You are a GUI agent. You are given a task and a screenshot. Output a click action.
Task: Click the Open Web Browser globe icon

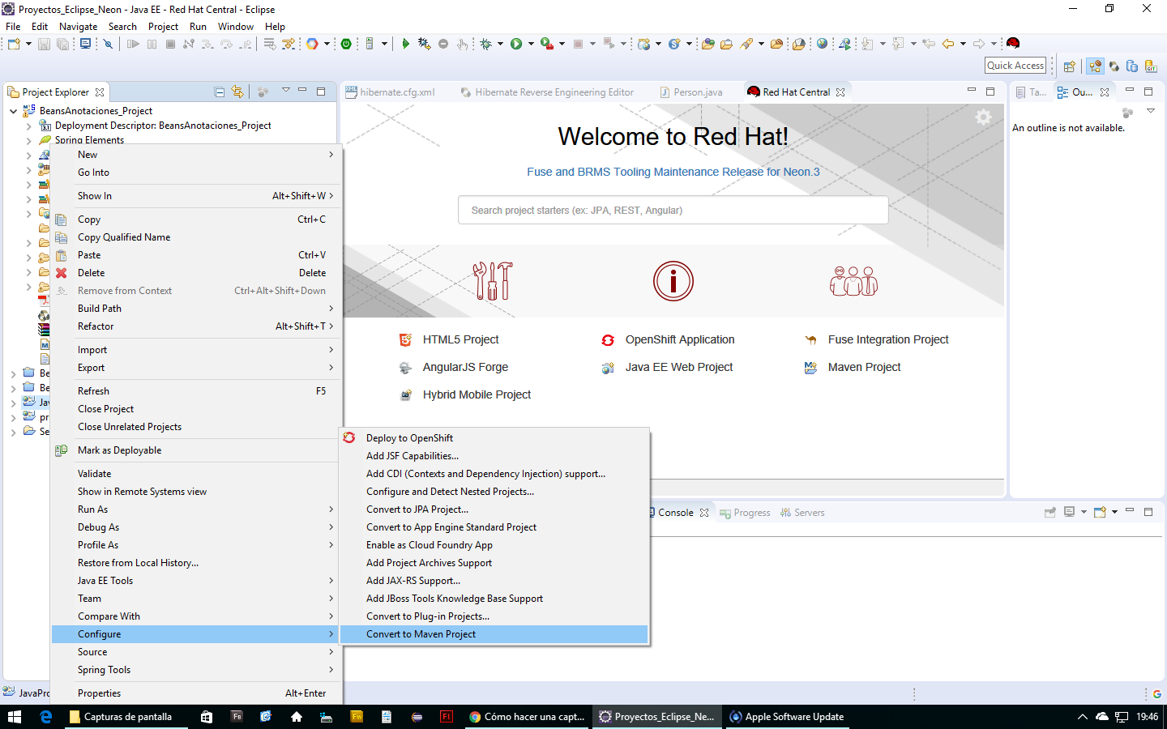point(822,44)
